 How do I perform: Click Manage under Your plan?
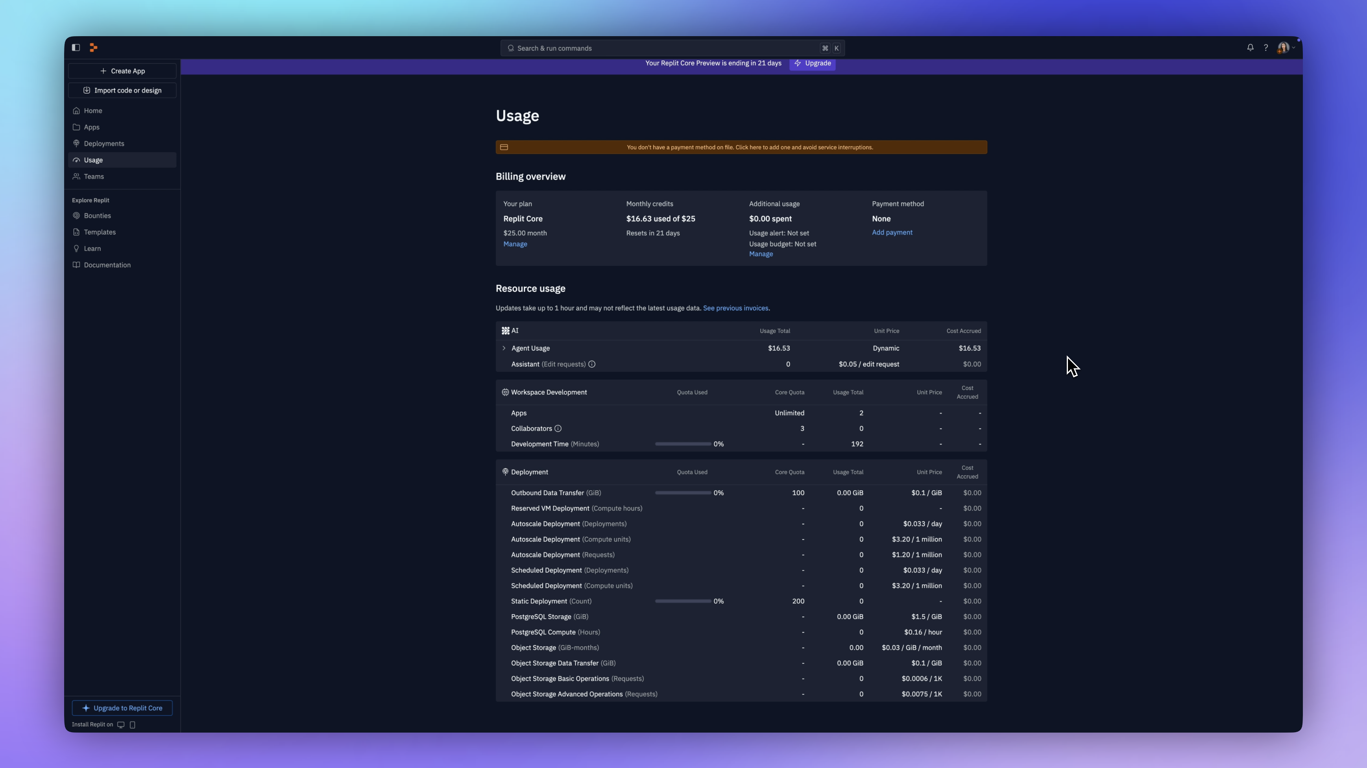pyautogui.click(x=515, y=245)
